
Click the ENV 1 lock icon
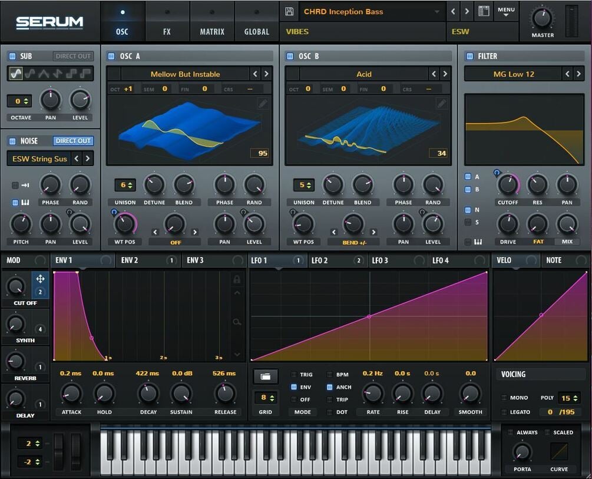pos(237,279)
